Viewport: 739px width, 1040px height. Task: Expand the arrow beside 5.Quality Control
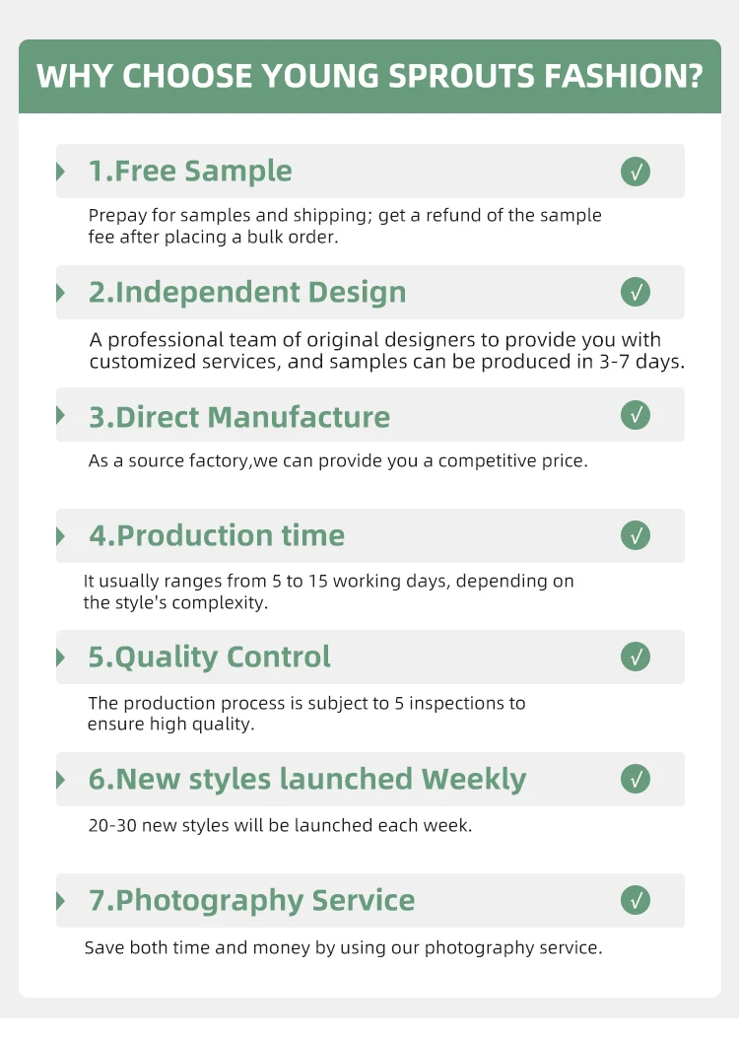[x=61, y=658]
